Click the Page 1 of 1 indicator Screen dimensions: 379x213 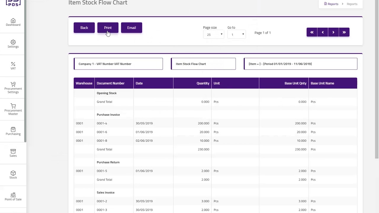[263, 33]
